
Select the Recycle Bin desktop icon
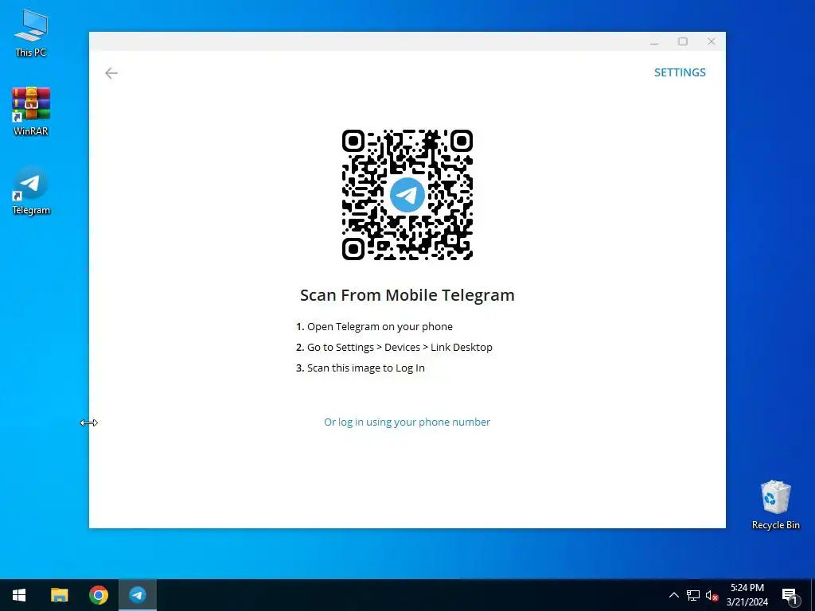[x=775, y=505]
